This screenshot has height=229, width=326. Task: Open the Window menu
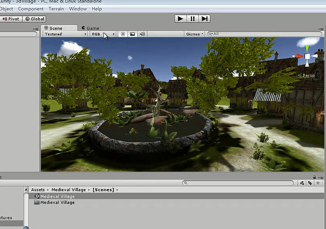pyautogui.click(x=78, y=9)
